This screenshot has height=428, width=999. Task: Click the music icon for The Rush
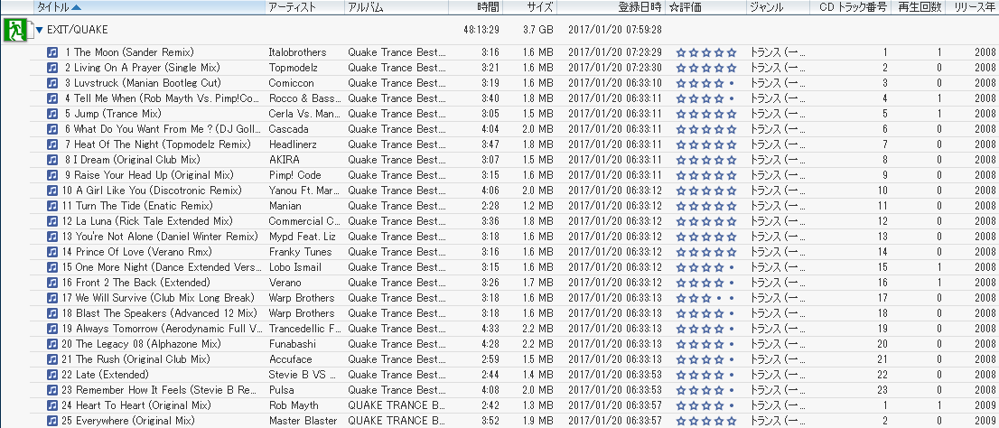point(53,359)
